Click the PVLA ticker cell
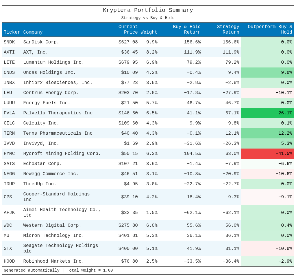Image resolution: width=296 pixels, height=280 pixels. [x=9, y=113]
